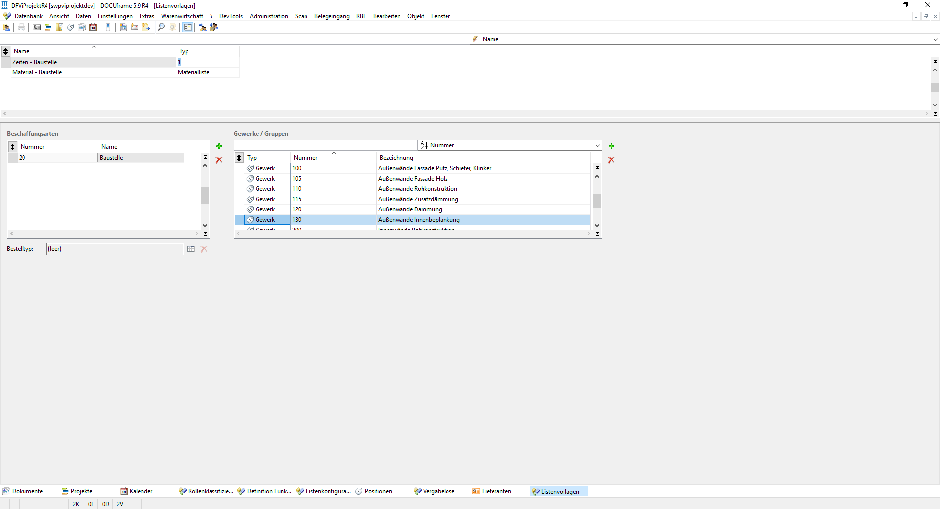Click the documents copy toolbar icon

[82, 27]
